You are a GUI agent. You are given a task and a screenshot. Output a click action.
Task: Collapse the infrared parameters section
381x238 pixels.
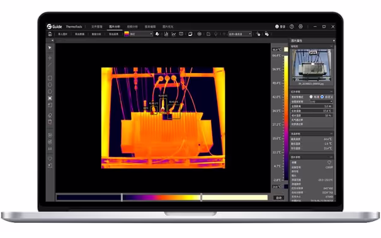(331, 91)
